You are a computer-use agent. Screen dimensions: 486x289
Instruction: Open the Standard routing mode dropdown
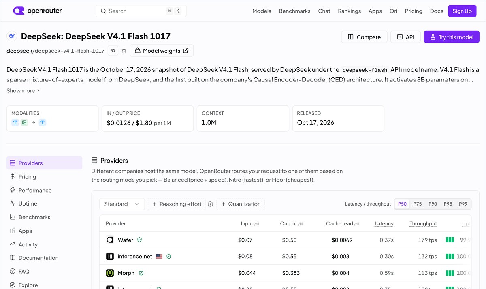point(122,204)
